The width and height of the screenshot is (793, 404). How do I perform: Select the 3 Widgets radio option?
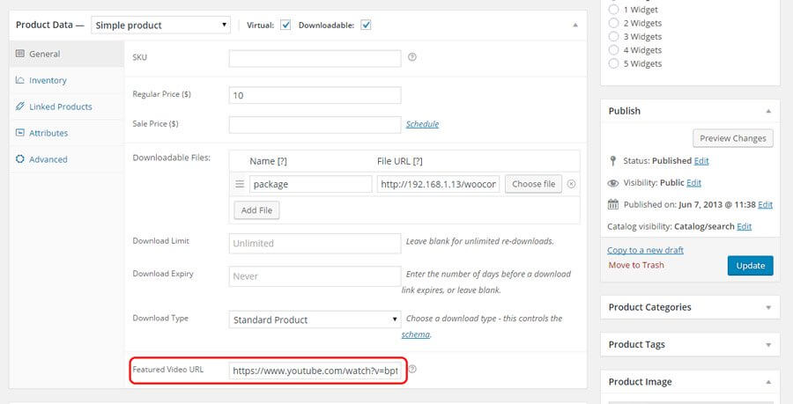pos(614,37)
